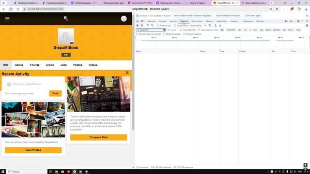This screenshot has width=310, height=174.
Task: Click the View Photos button
Action: coord(33,150)
